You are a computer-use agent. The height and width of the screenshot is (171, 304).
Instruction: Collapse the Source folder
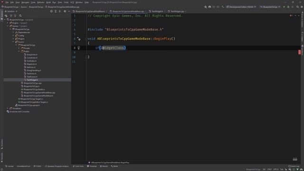click(x=13, y=42)
